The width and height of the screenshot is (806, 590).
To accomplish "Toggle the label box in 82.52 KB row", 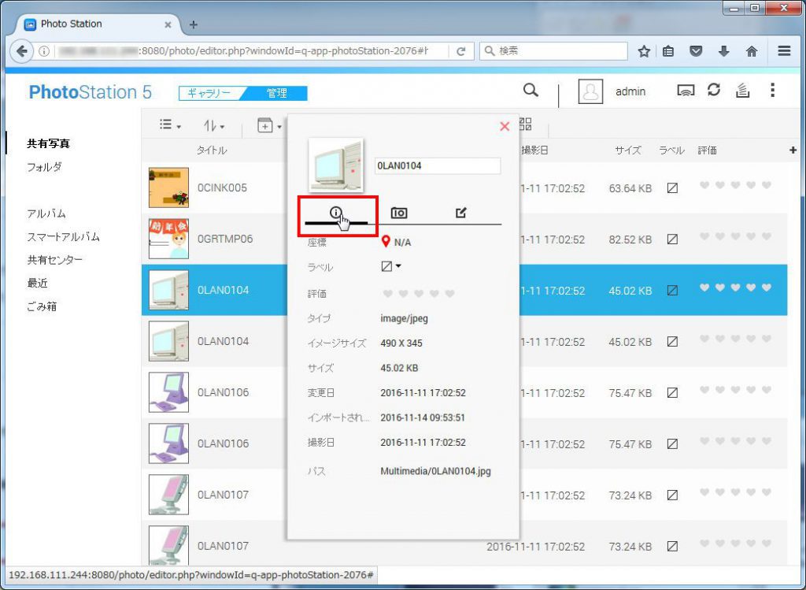I will 672,239.
